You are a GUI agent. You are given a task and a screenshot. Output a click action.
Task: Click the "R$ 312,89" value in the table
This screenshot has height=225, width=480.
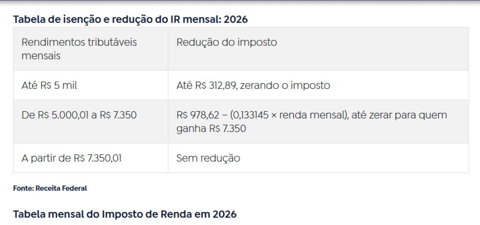coord(215,86)
